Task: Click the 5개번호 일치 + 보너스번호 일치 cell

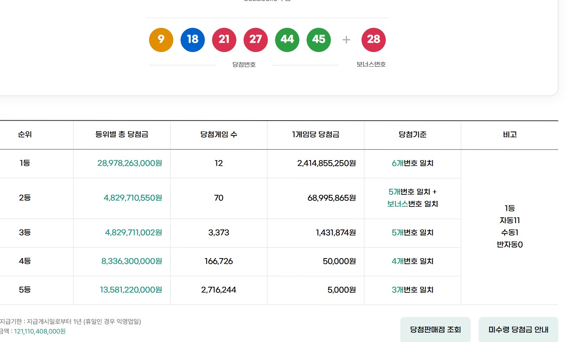Action: [x=412, y=198]
